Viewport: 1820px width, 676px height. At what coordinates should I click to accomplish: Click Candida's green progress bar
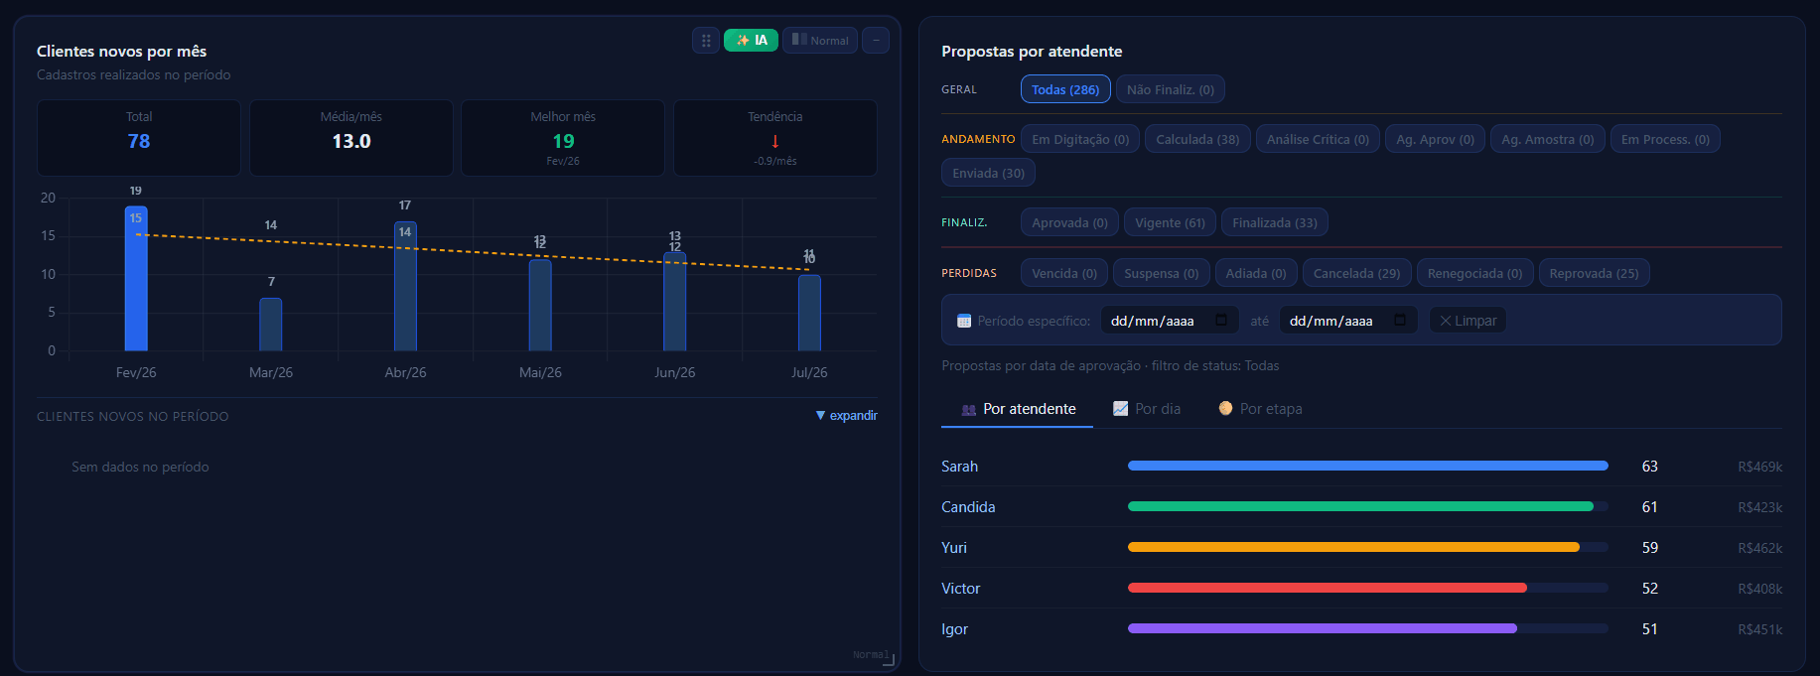(x=1360, y=506)
